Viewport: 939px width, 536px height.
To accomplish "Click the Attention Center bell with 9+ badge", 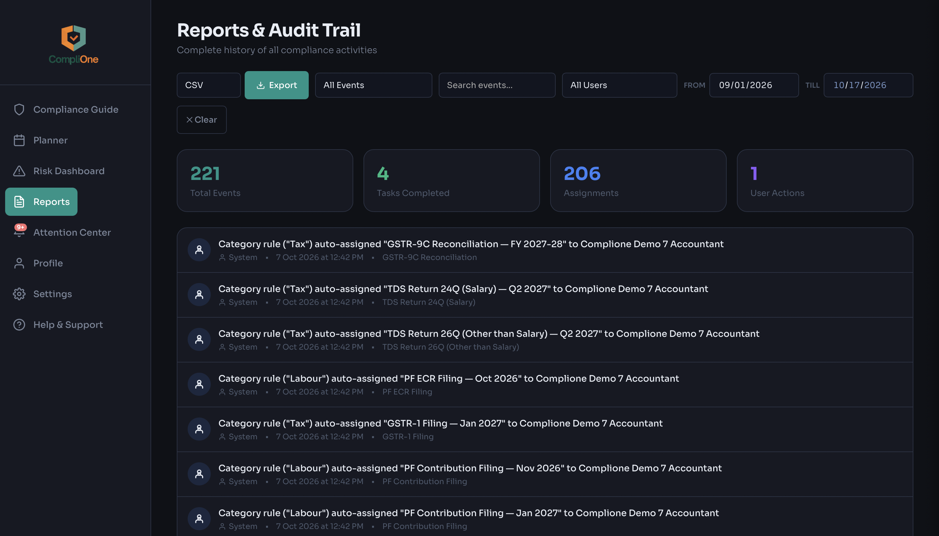I will coord(20,231).
